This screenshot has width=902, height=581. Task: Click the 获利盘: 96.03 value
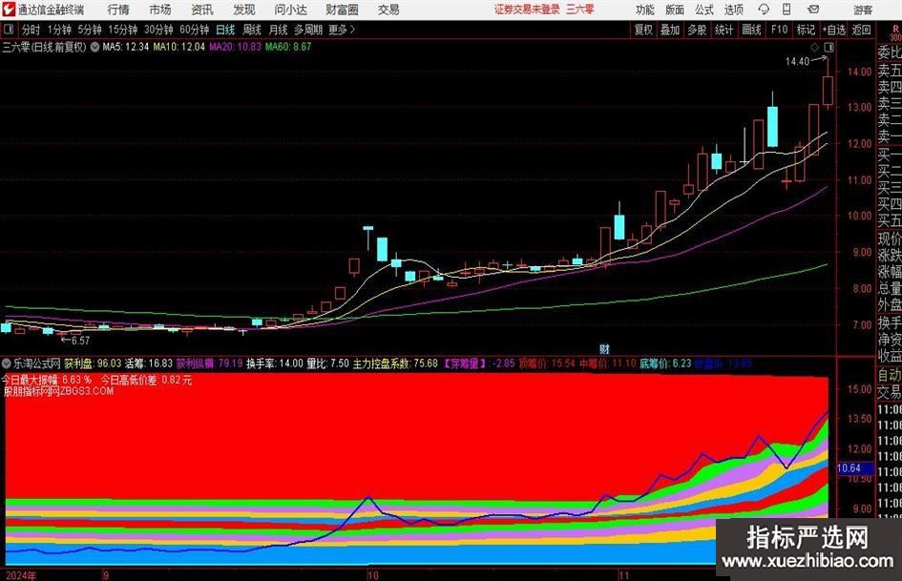(93, 363)
